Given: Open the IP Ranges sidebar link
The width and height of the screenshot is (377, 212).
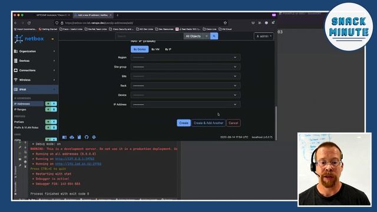Looking at the screenshot, I should [x=20, y=110].
